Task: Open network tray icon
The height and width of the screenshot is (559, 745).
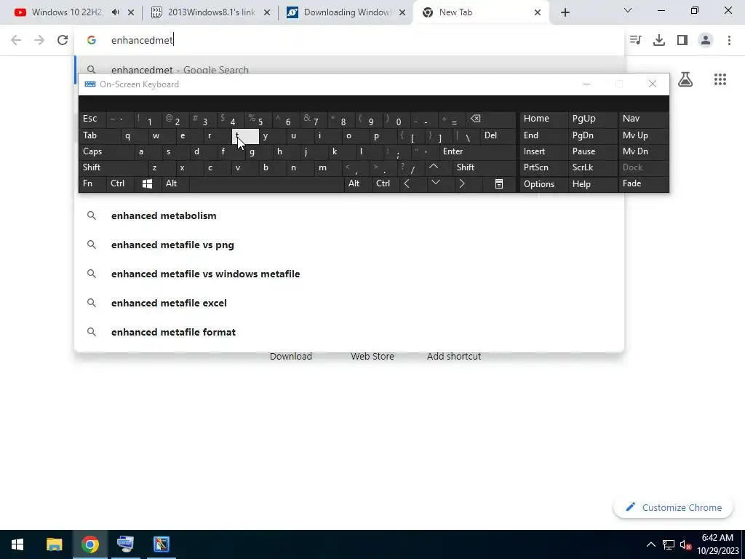Action: 669,544
